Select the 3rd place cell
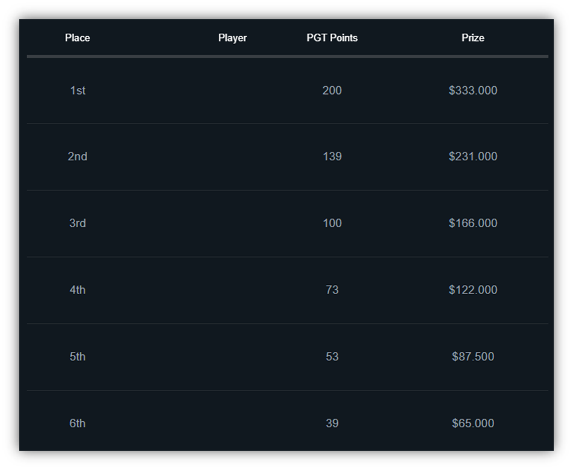This screenshot has height=470, width=573. [x=77, y=223]
